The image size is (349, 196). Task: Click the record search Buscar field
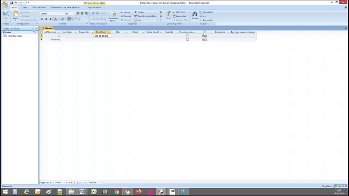tap(96, 182)
